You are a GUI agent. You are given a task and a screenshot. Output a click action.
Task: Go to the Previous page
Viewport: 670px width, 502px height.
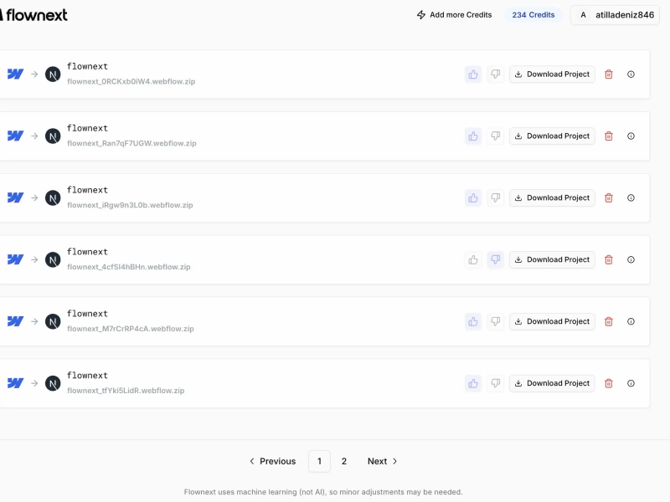273,462
